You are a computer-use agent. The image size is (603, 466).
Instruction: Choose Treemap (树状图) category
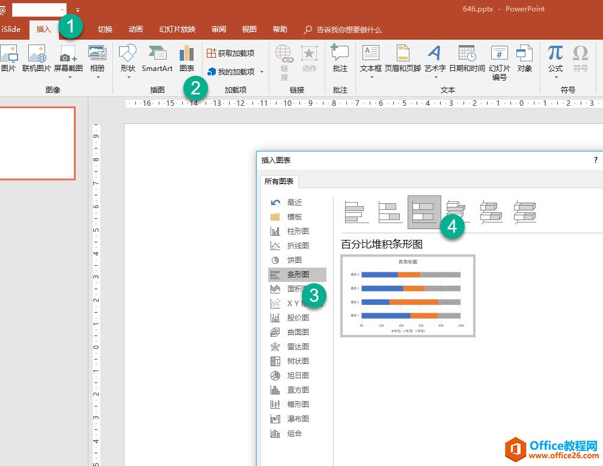(297, 361)
